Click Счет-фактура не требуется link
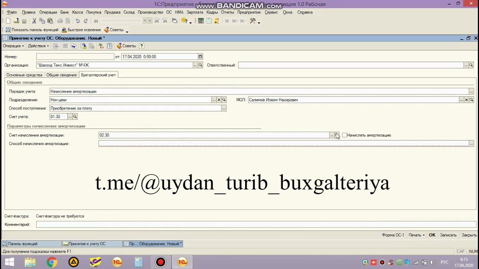Image resolution: width=479 pixels, height=269 pixels. 60,216
